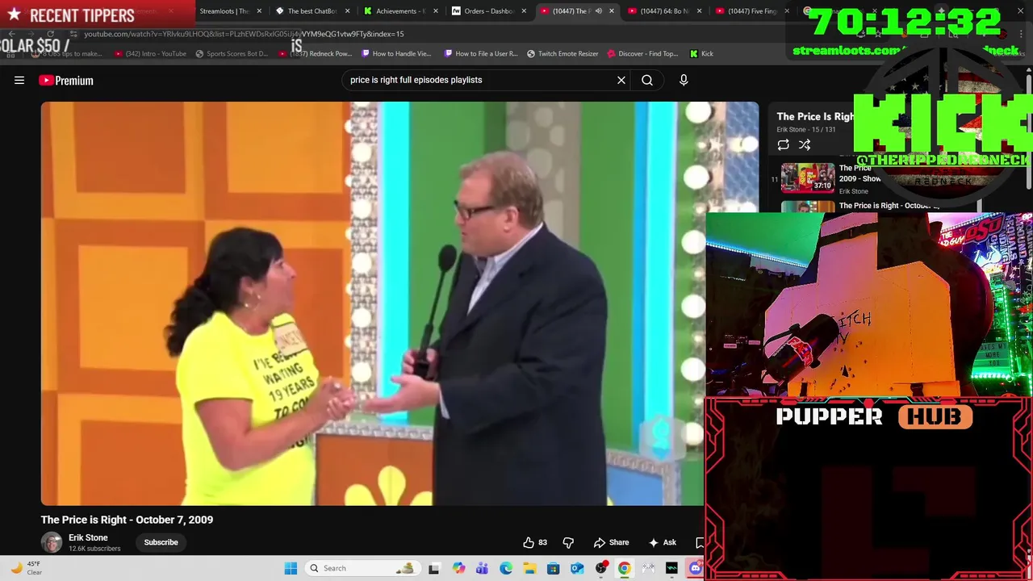Mute the playing tab via speaker icon

click(x=598, y=11)
